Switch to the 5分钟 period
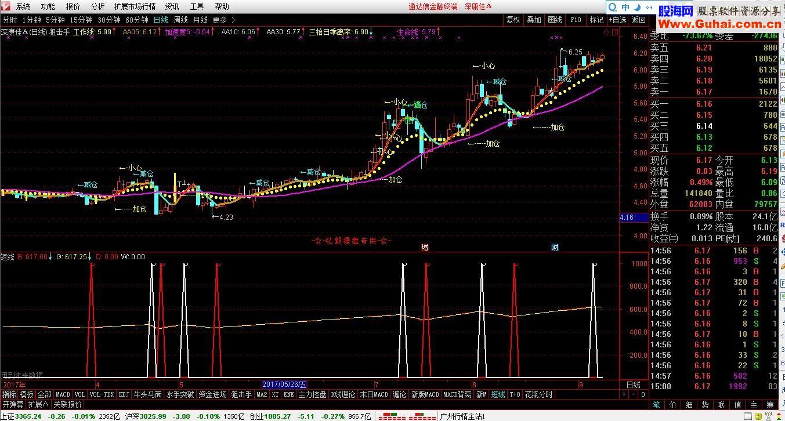The image size is (785, 421). click(x=56, y=20)
